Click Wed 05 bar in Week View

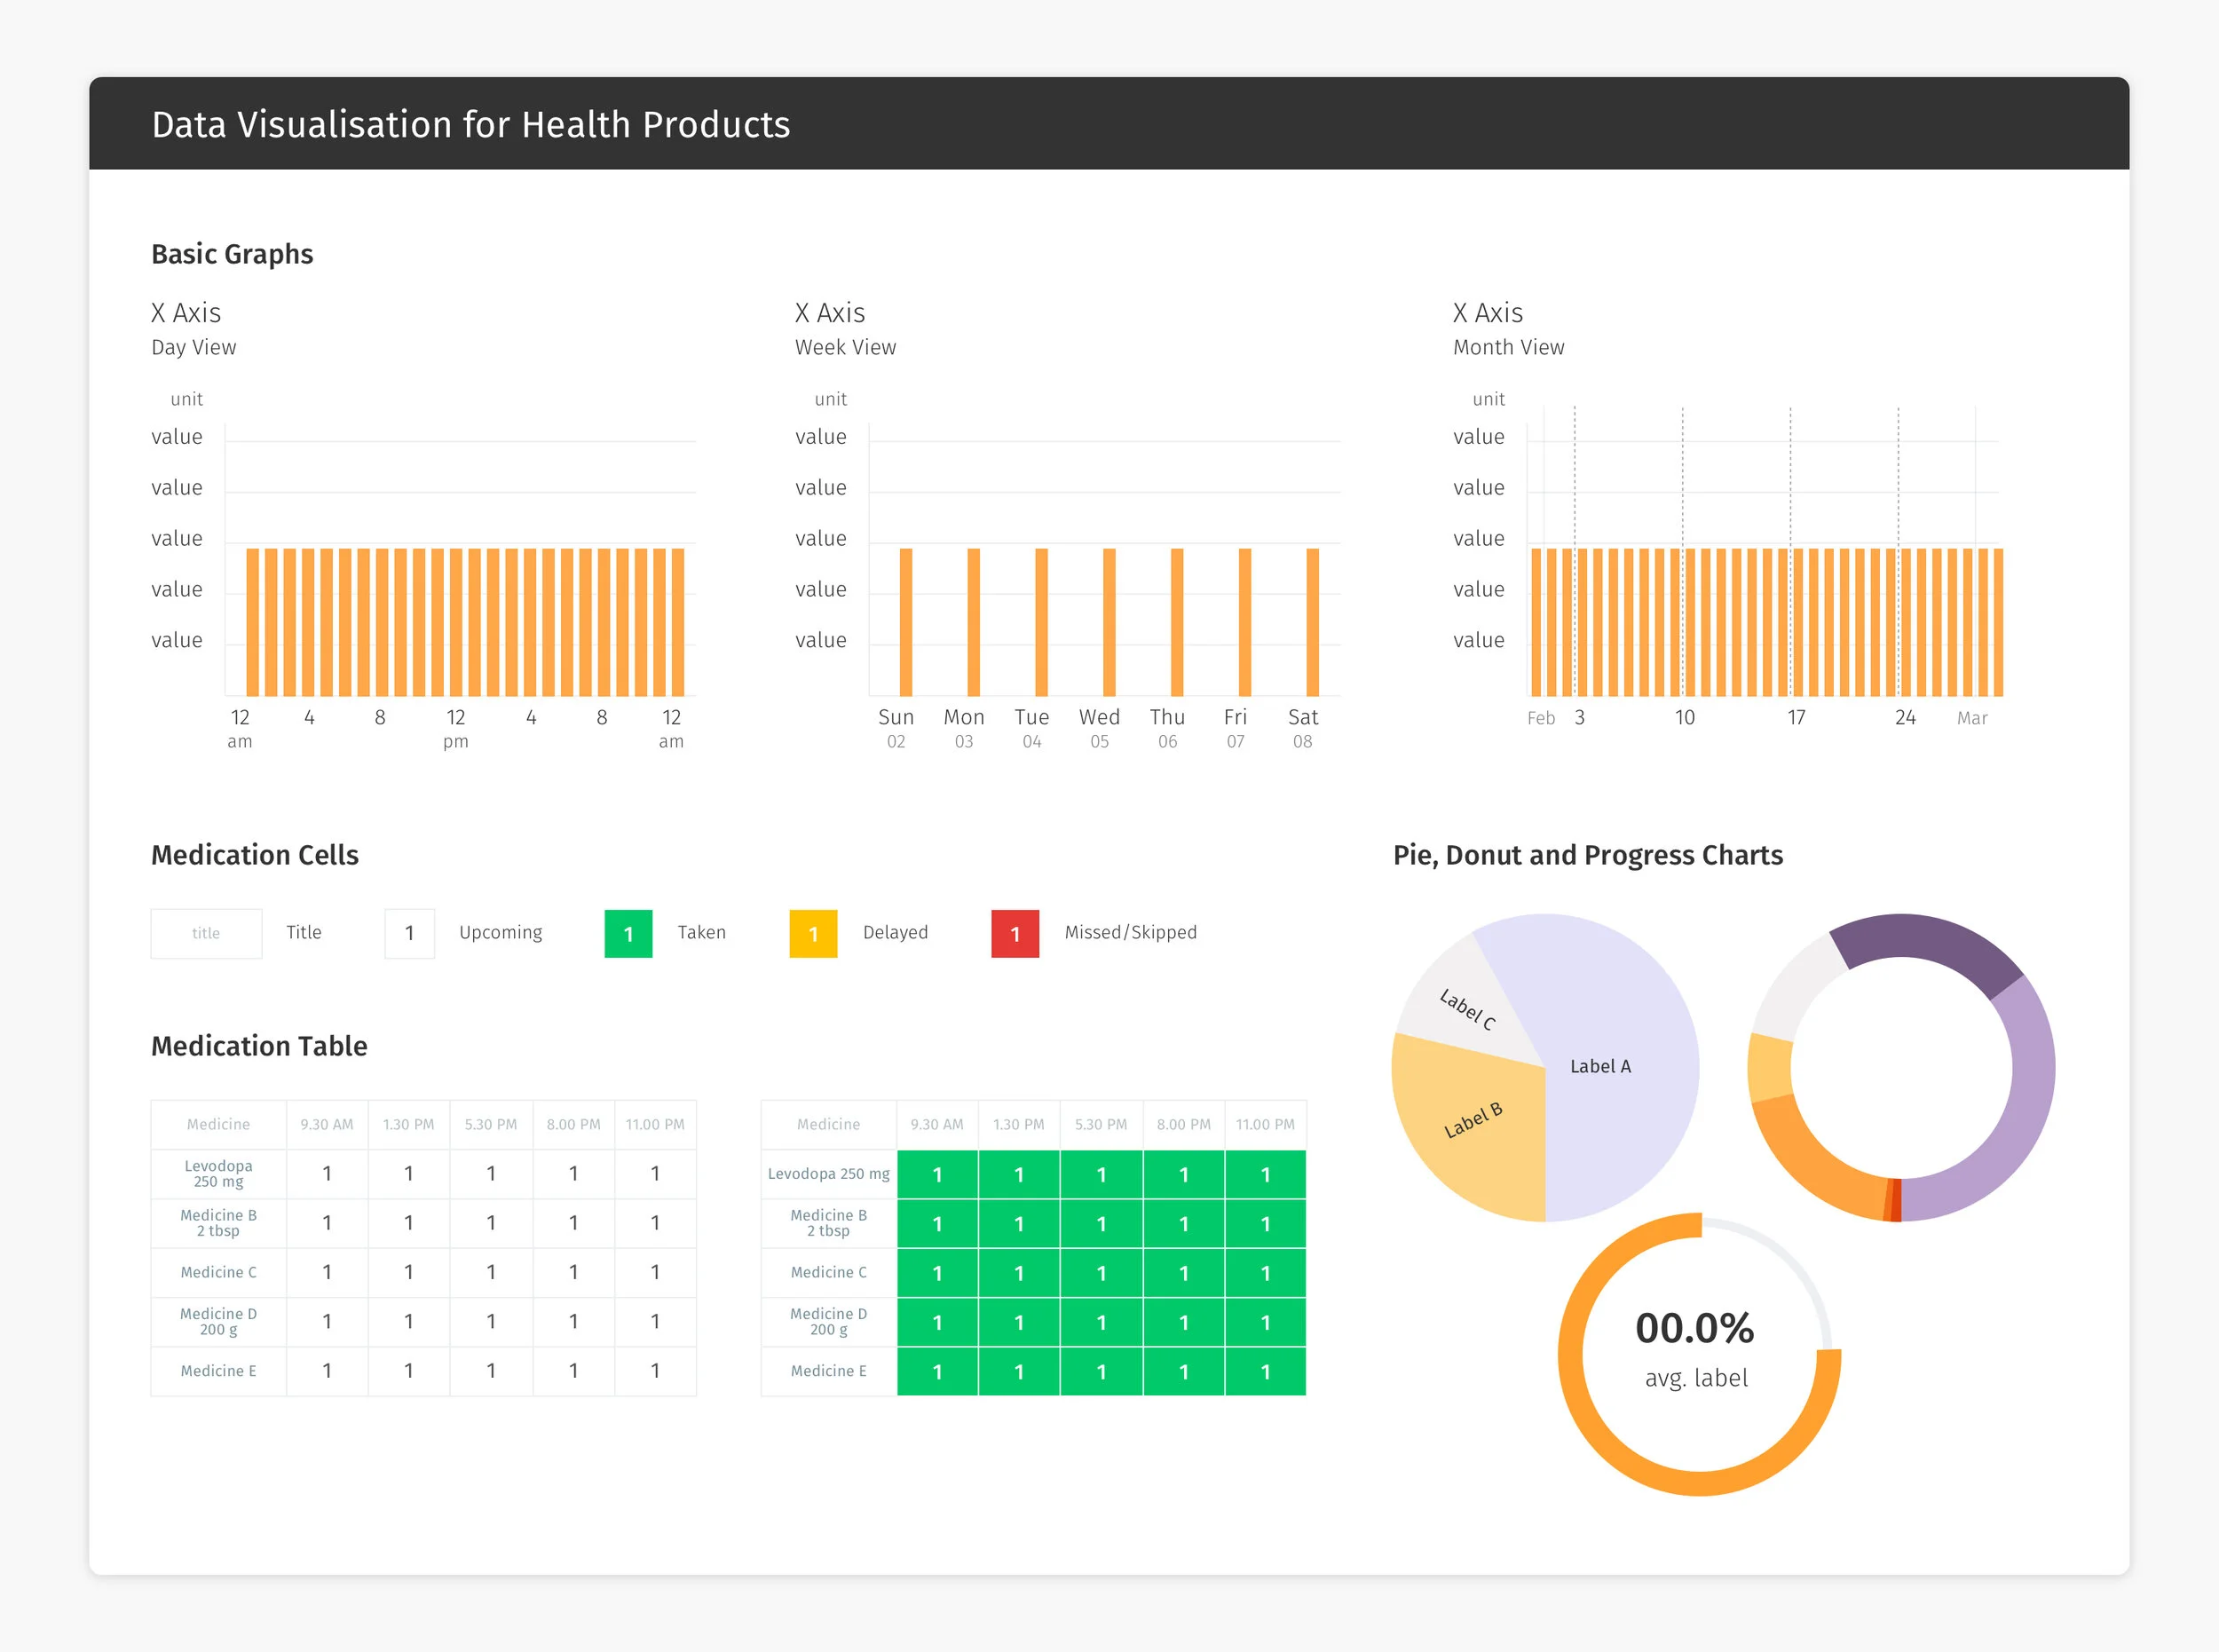click(x=1109, y=621)
